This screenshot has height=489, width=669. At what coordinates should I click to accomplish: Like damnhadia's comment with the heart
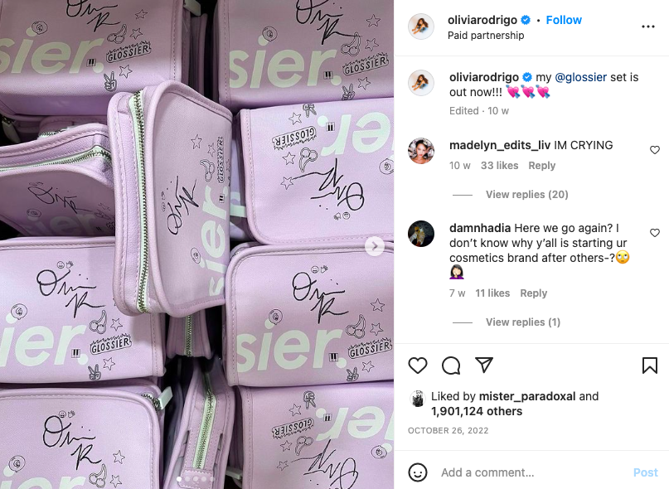click(655, 233)
